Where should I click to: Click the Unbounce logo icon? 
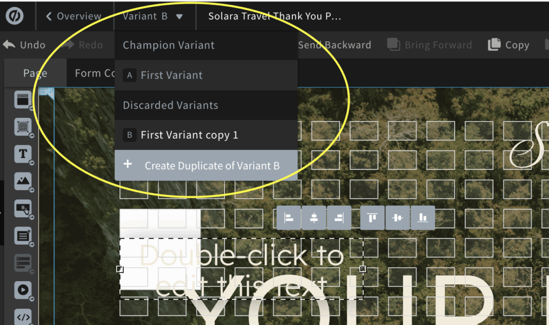coord(14,16)
